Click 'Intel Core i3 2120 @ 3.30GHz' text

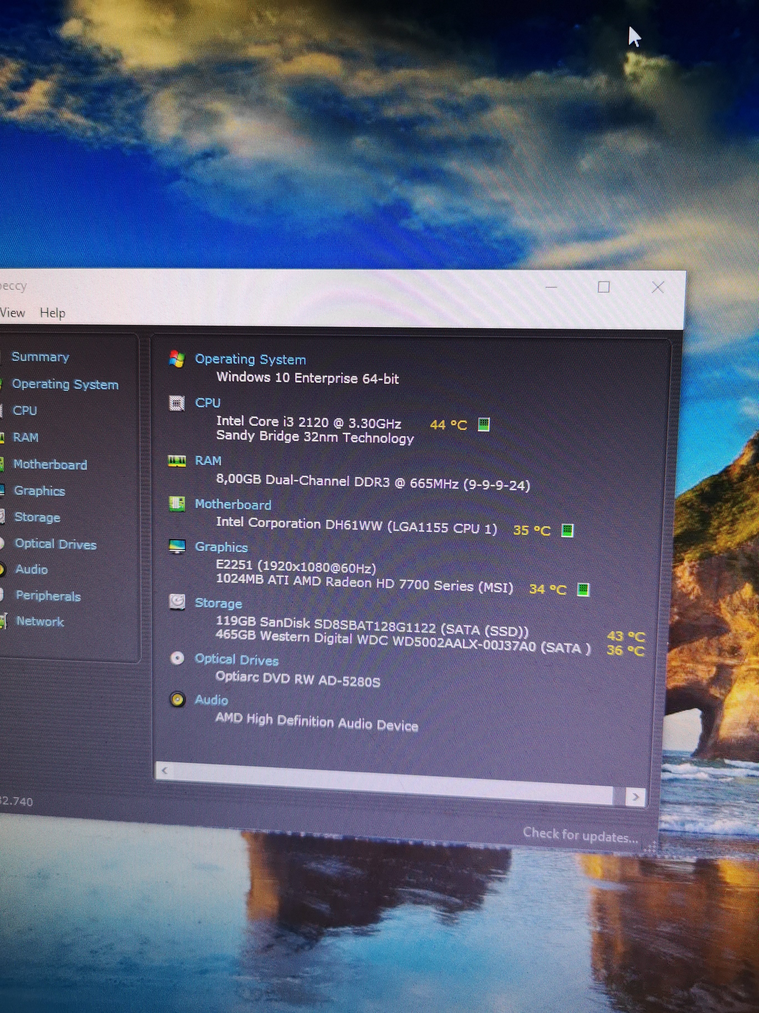309,422
